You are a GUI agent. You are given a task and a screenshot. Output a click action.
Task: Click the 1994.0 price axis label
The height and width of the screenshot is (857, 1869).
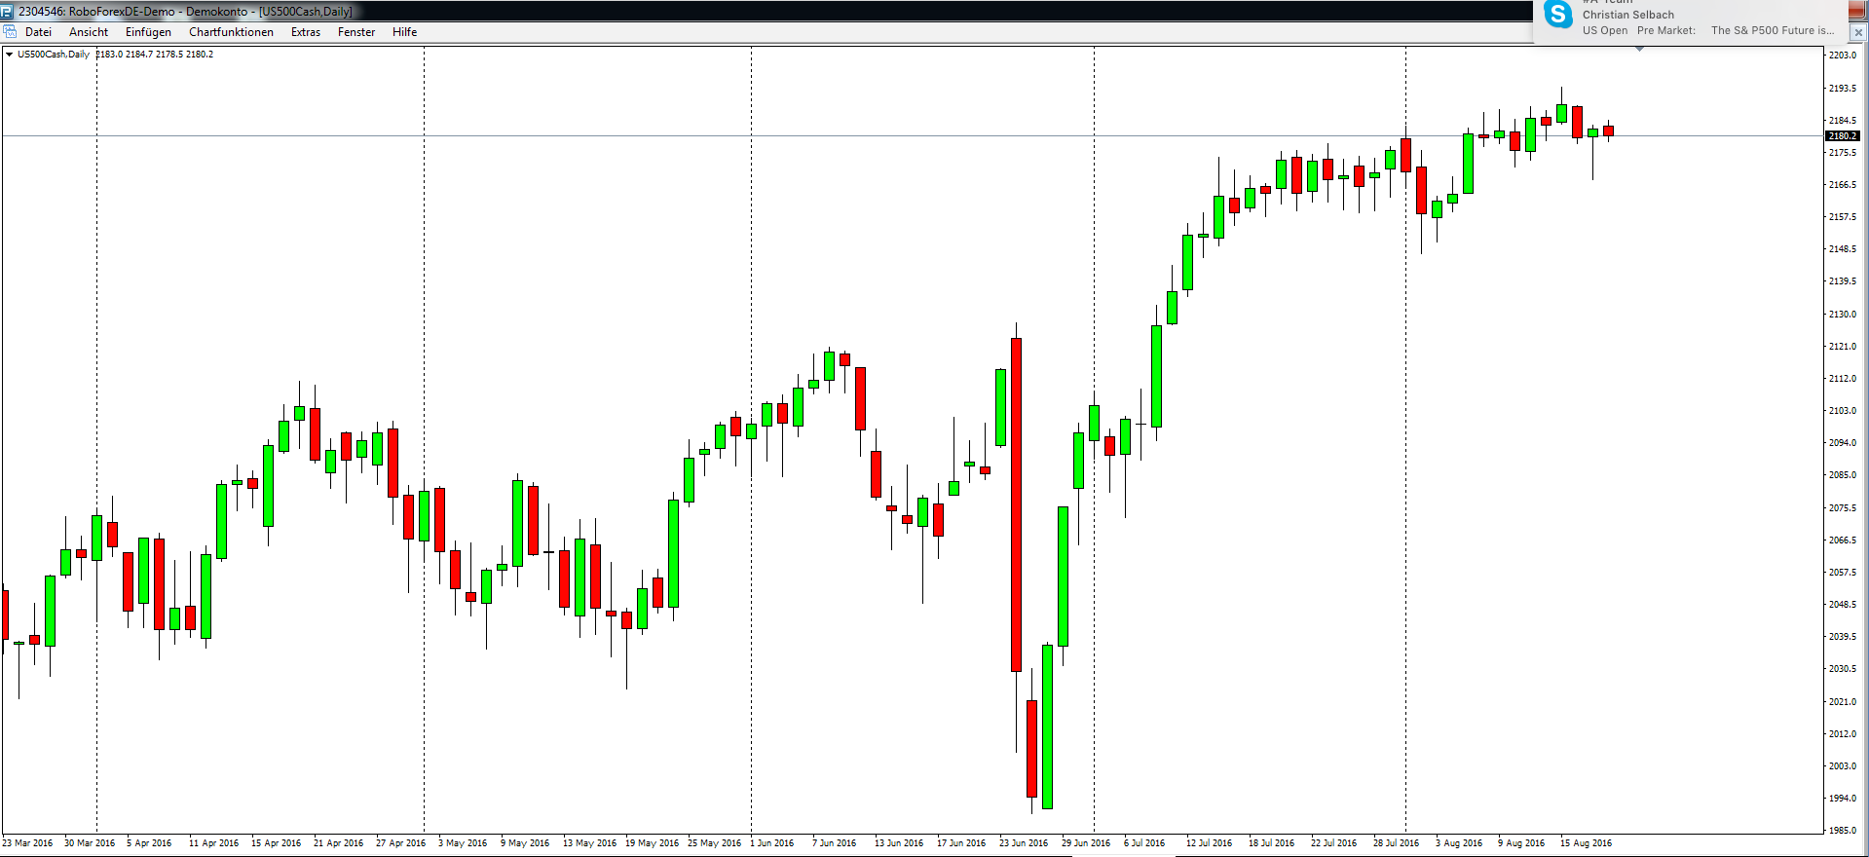click(1843, 799)
